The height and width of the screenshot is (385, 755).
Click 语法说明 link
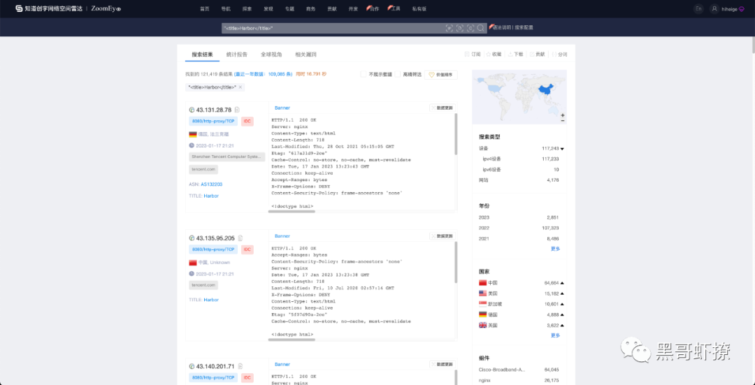[501, 28]
